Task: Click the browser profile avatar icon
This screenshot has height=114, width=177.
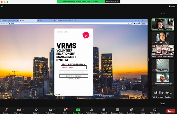Action: tap(139, 23)
